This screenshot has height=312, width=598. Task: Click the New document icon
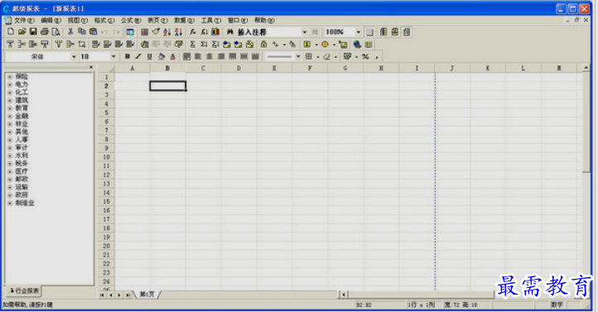click(11, 32)
